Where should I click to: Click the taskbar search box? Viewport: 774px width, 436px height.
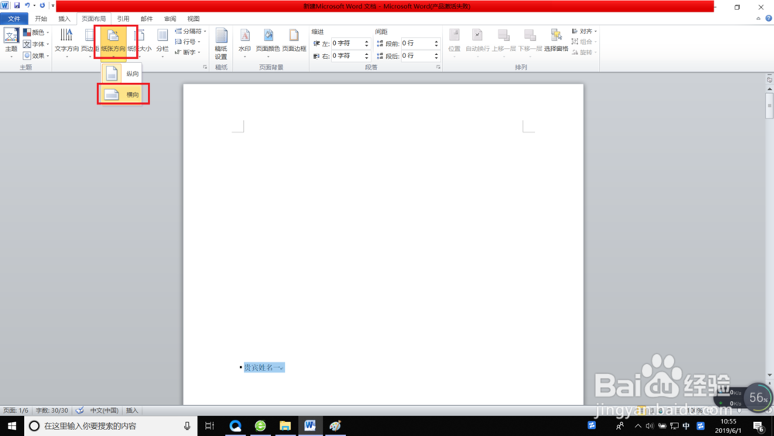pyautogui.click(x=111, y=426)
